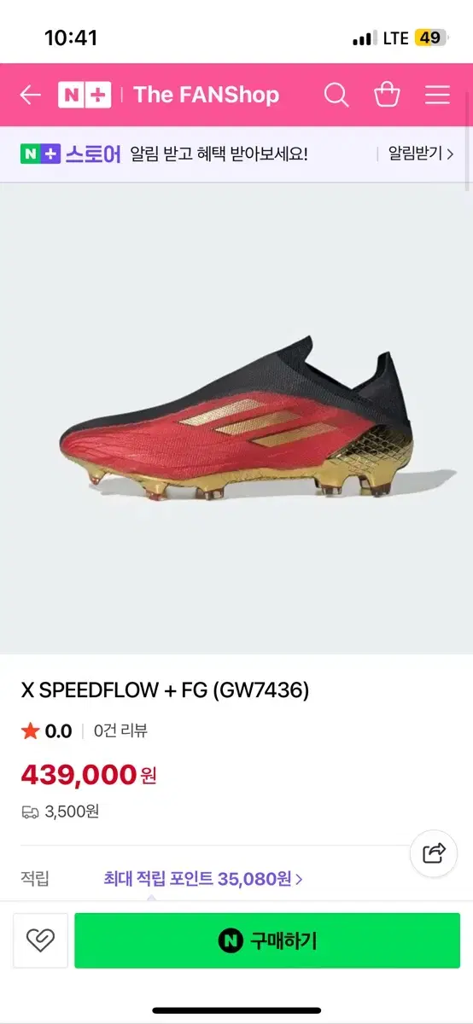Open the hamburger menu icon
Screen dimensions: 473x1024
tap(437, 95)
